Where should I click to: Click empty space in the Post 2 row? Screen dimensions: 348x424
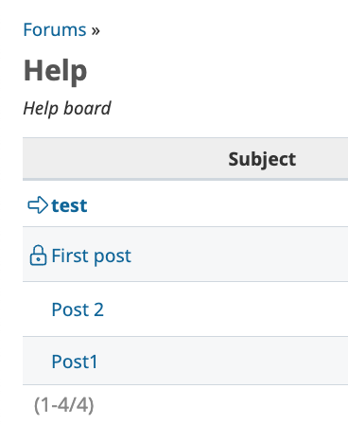227,309
